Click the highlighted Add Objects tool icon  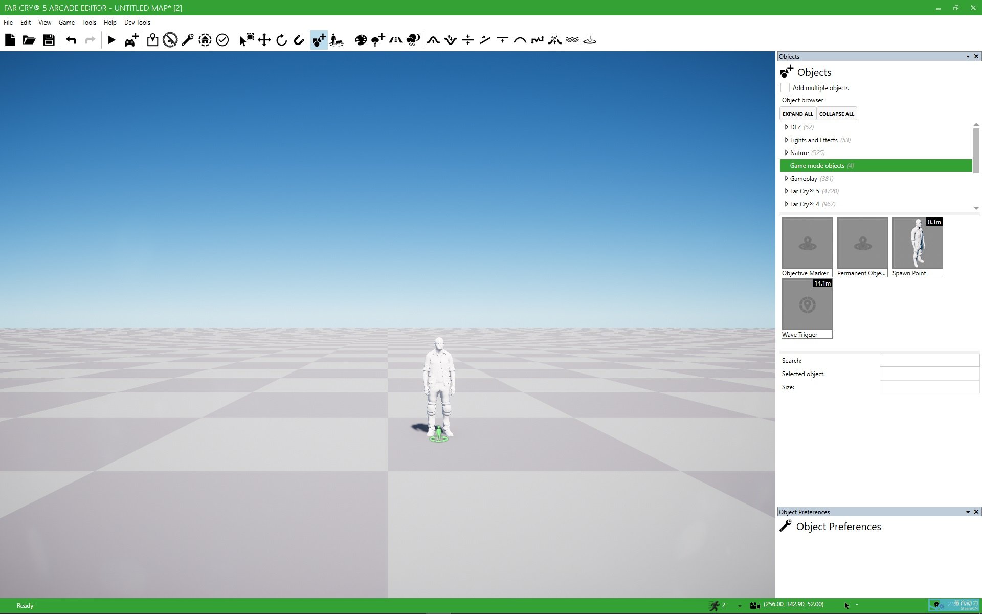[319, 40]
